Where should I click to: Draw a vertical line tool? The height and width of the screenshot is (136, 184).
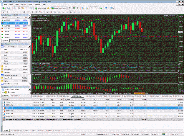tap(12, 12)
